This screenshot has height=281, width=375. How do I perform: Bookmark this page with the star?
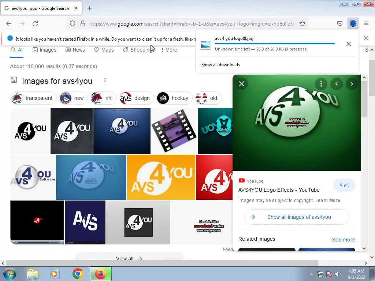click(302, 24)
